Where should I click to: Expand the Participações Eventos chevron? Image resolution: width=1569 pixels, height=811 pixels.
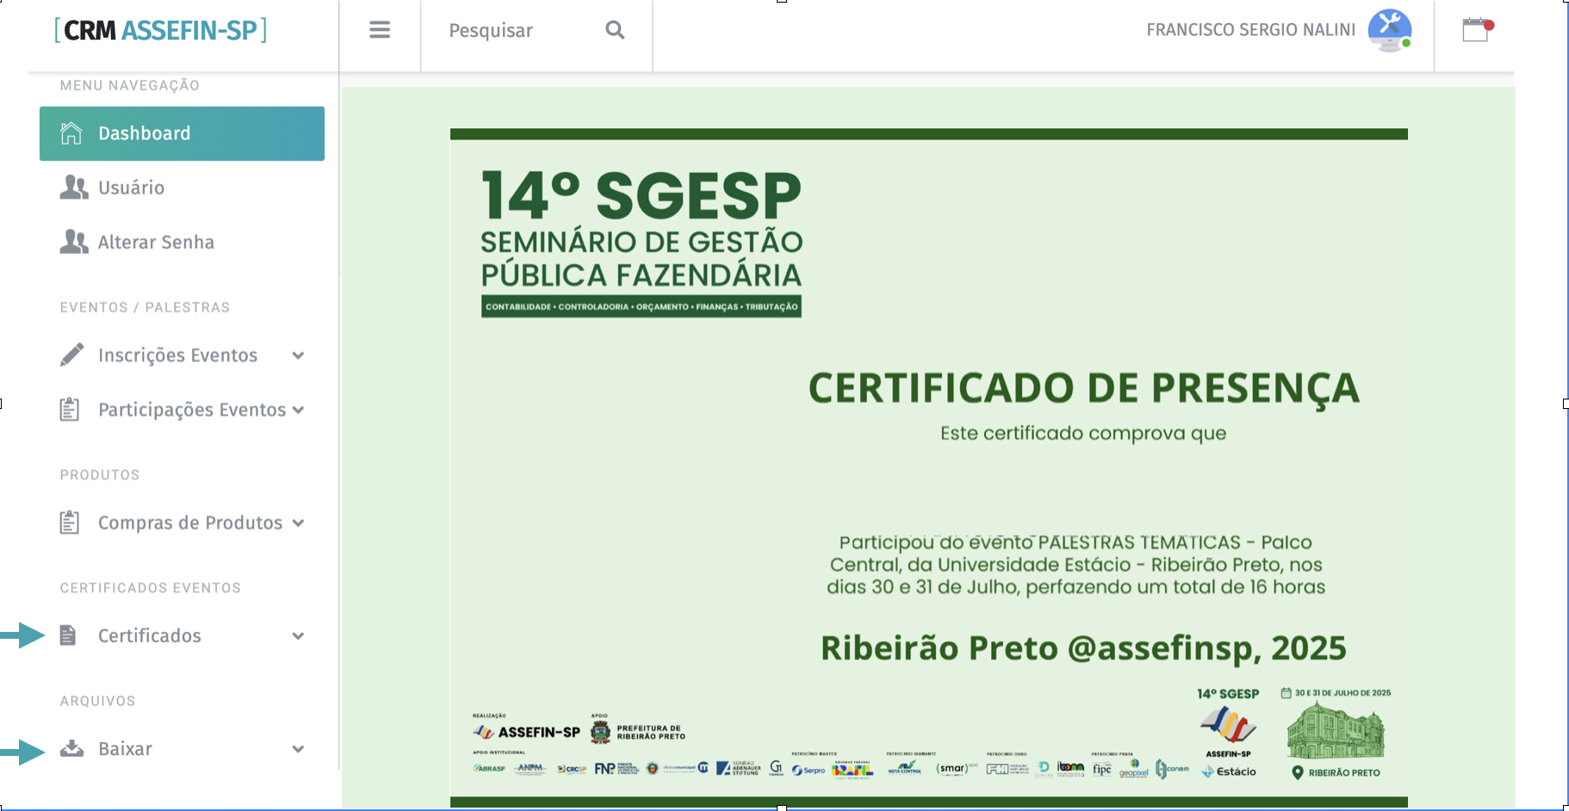coord(298,410)
